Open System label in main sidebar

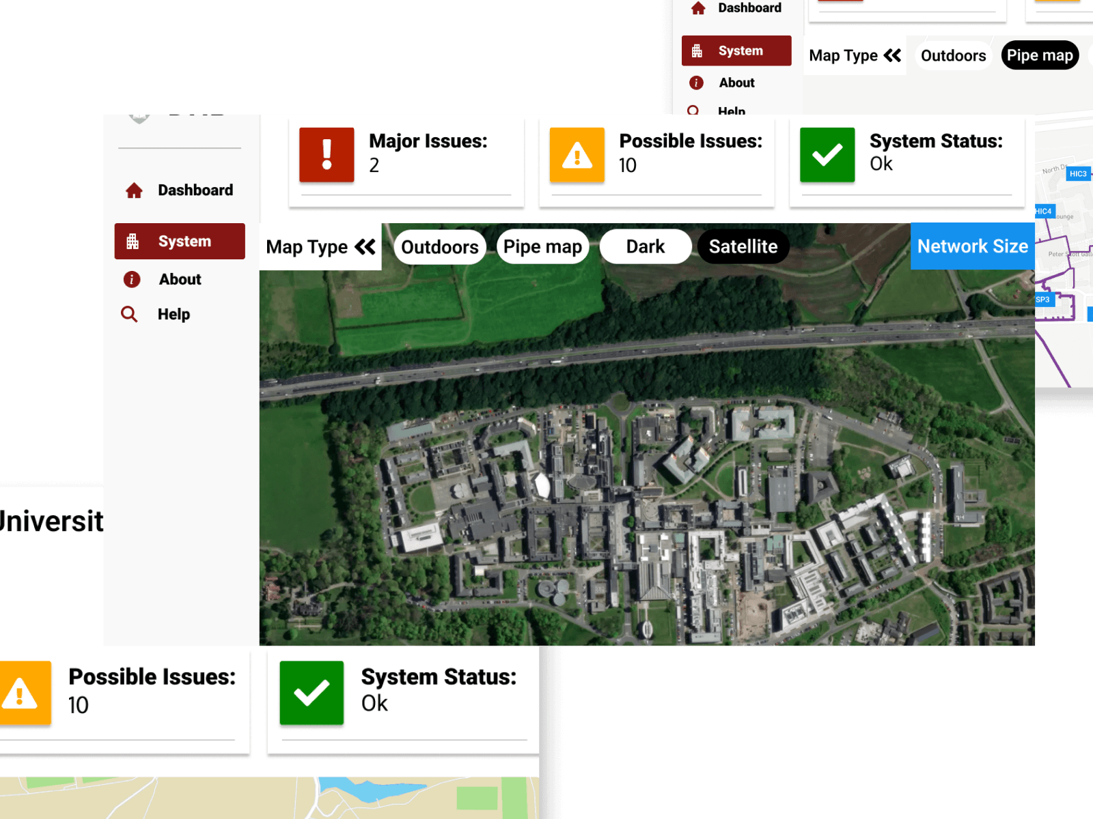point(184,241)
